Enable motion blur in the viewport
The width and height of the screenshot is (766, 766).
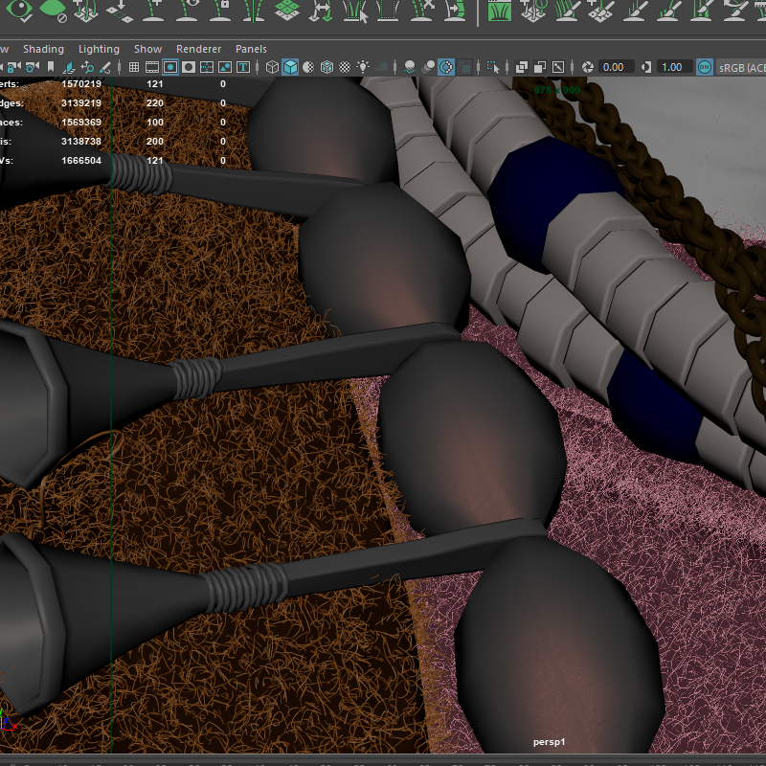(427, 67)
